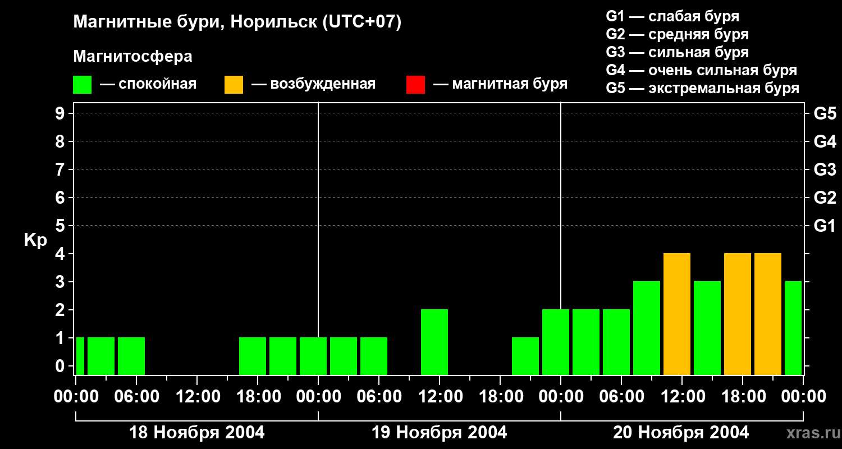Select the chart title 'Магнитные бури, Норильск (UTC+07)'
The width and height of the screenshot is (842, 449).
coord(237,22)
